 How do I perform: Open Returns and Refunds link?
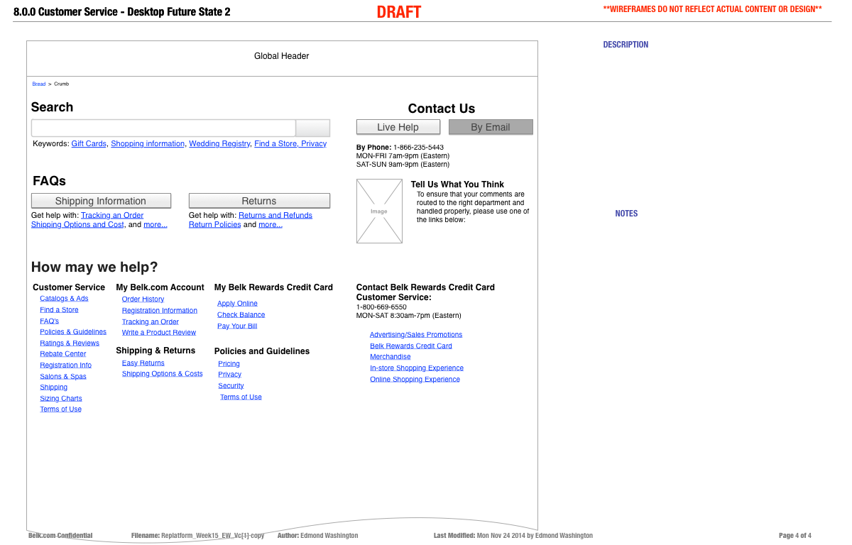point(275,215)
